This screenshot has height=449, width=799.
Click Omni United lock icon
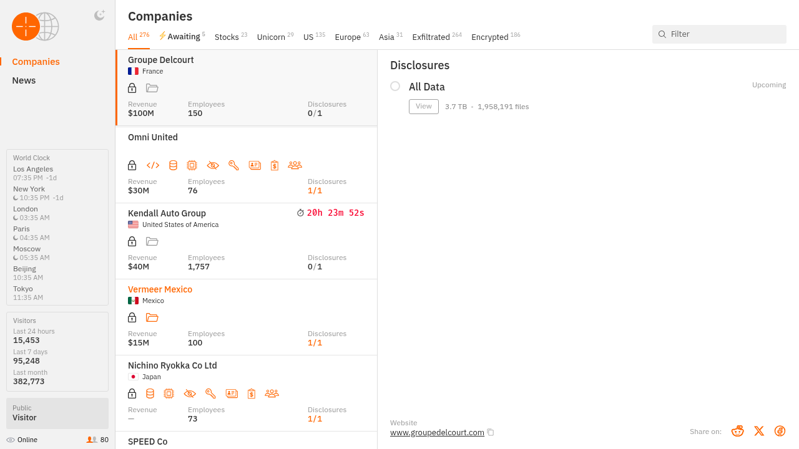(x=132, y=165)
